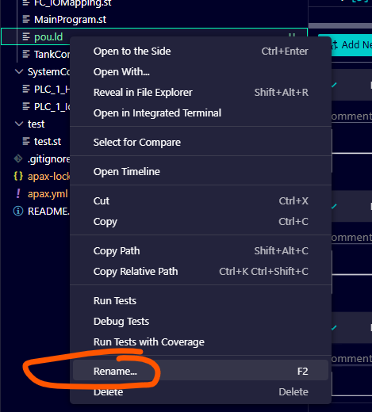The width and height of the screenshot is (372, 412).
Task: Click Delete menu entry
Action: click(x=201, y=392)
